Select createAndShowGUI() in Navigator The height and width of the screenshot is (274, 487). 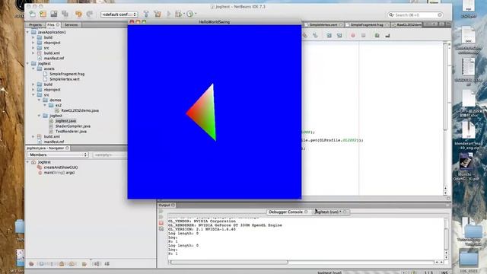click(x=61, y=167)
